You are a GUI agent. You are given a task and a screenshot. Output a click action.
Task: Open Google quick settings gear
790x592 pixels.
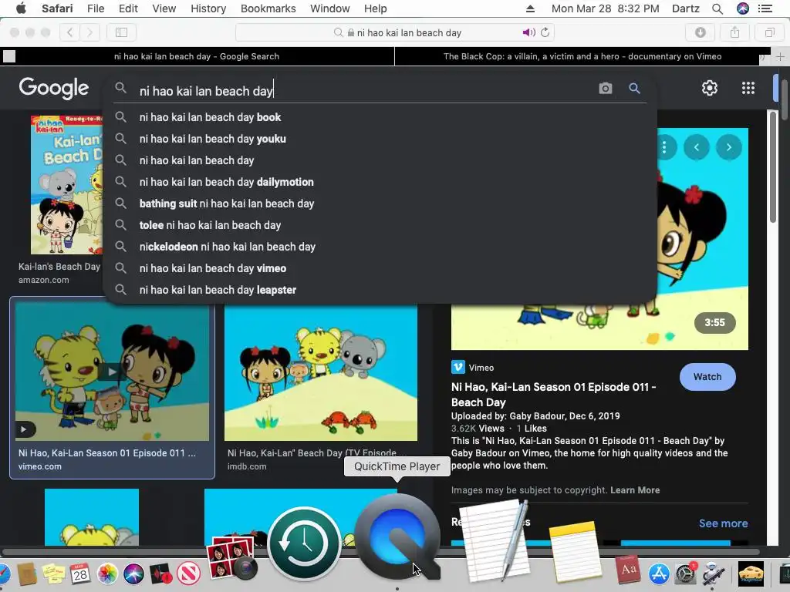click(710, 88)
